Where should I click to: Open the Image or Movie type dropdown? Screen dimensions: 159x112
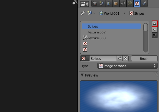pos(127,66)
